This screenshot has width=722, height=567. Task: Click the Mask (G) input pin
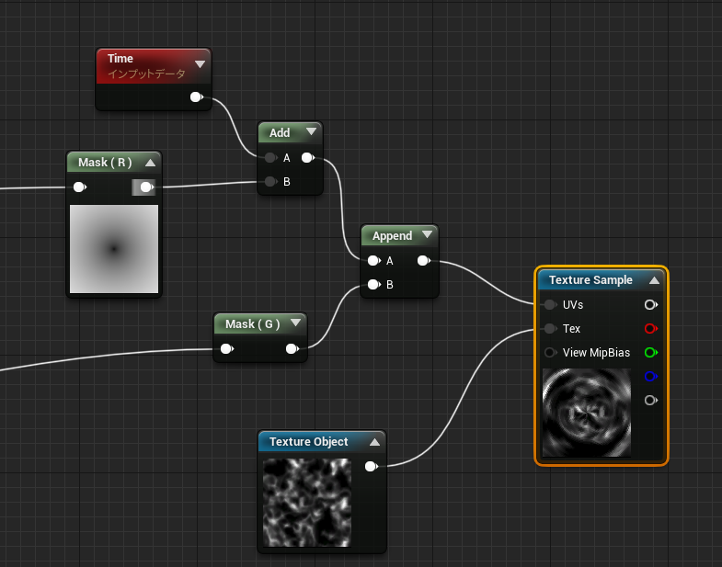[x=227, y=349]
